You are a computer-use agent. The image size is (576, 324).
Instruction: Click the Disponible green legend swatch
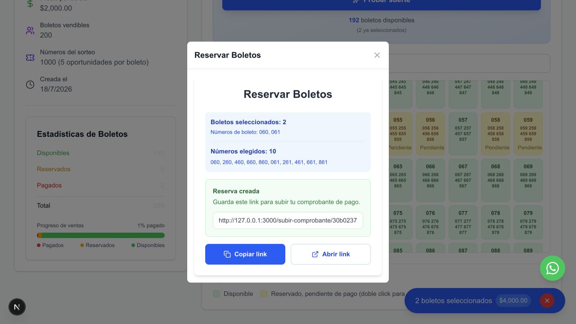[x=216, y=294]
